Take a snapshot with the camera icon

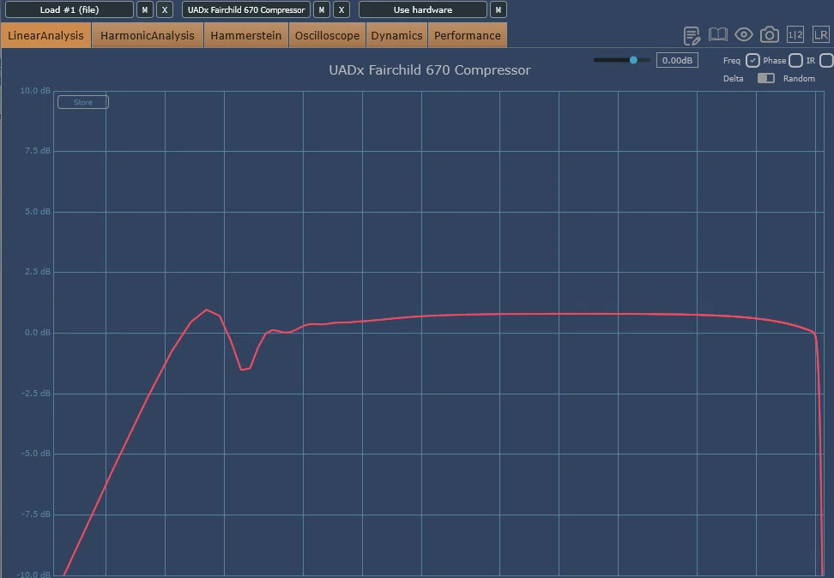click(x=769, y=35)
